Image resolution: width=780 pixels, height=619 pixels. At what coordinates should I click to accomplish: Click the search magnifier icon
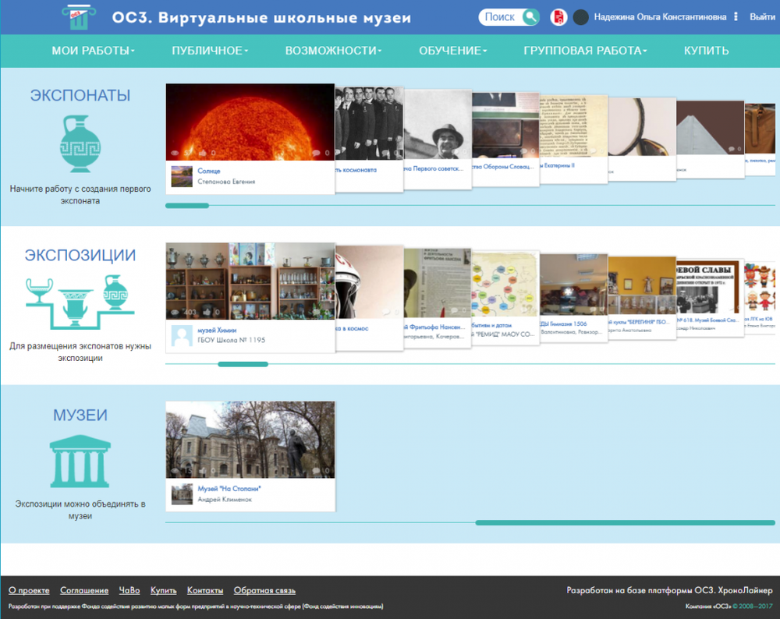tap(530, 16)
